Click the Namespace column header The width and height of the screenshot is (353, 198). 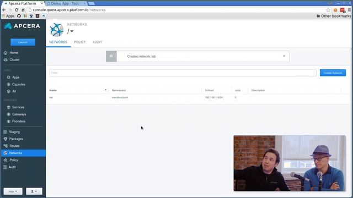pos(119,90)
